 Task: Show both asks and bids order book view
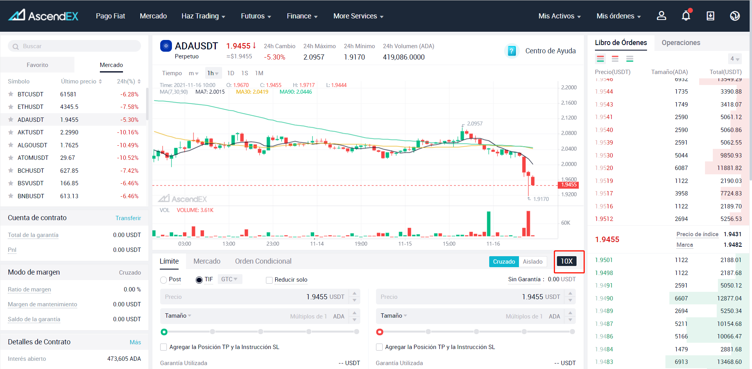(600, 59)
